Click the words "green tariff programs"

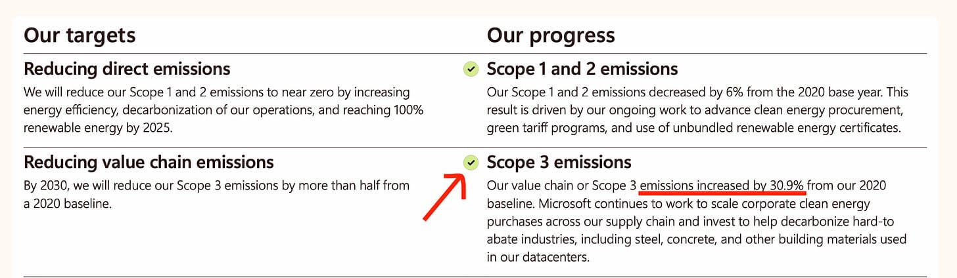point(545,128)
